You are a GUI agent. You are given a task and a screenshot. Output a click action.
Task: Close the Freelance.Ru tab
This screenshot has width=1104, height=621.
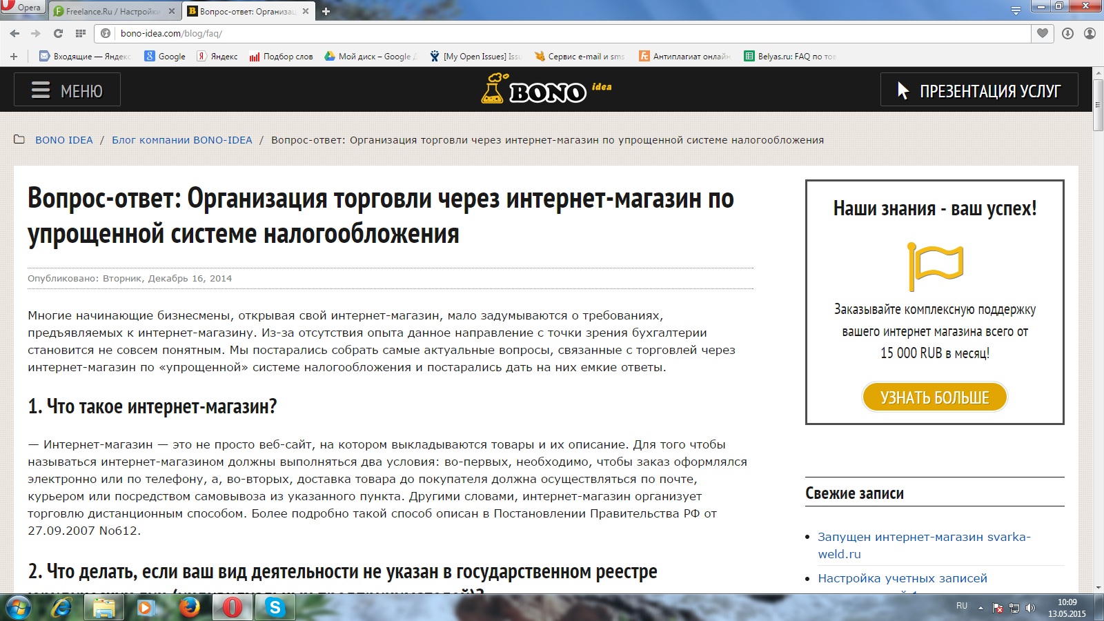coord(172,11)
